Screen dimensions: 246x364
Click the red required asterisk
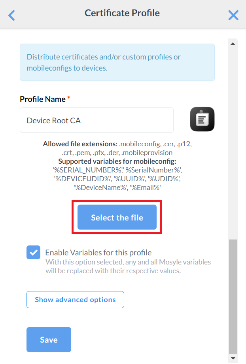tap(68, 98)
